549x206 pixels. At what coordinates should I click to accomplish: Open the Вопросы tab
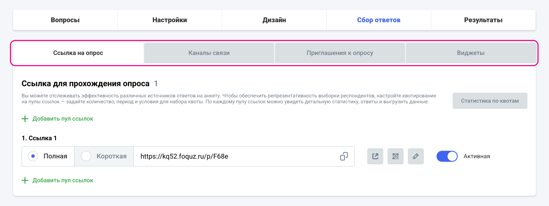(x=65, y=20)
